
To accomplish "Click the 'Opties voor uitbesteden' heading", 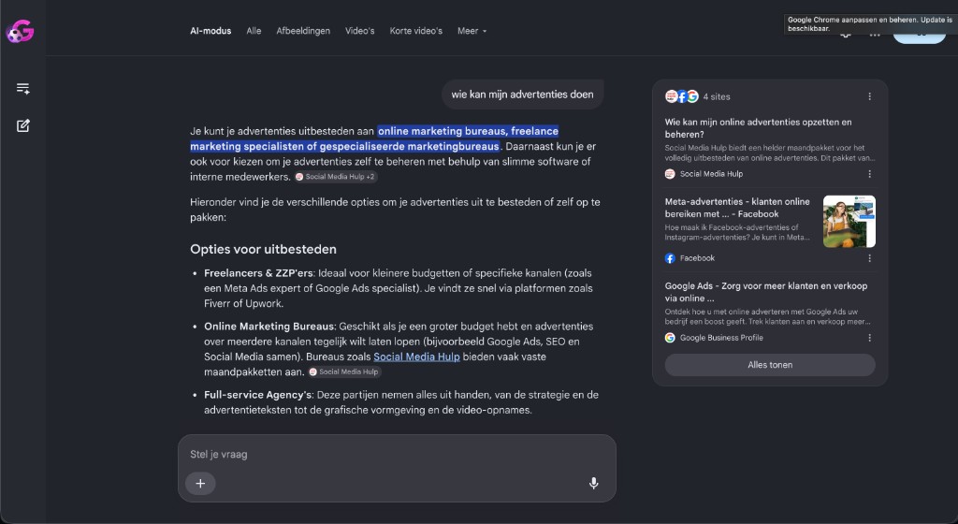I will (x=263, y=249).
